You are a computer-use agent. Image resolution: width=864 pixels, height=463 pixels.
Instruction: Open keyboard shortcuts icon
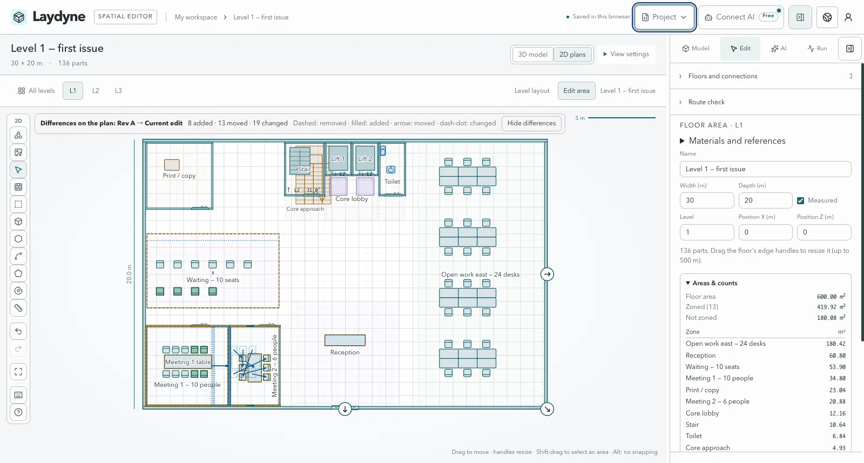pos(18,395)
